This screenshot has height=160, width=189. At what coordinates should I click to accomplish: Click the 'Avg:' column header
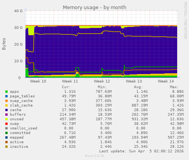(x=138, y=87)
